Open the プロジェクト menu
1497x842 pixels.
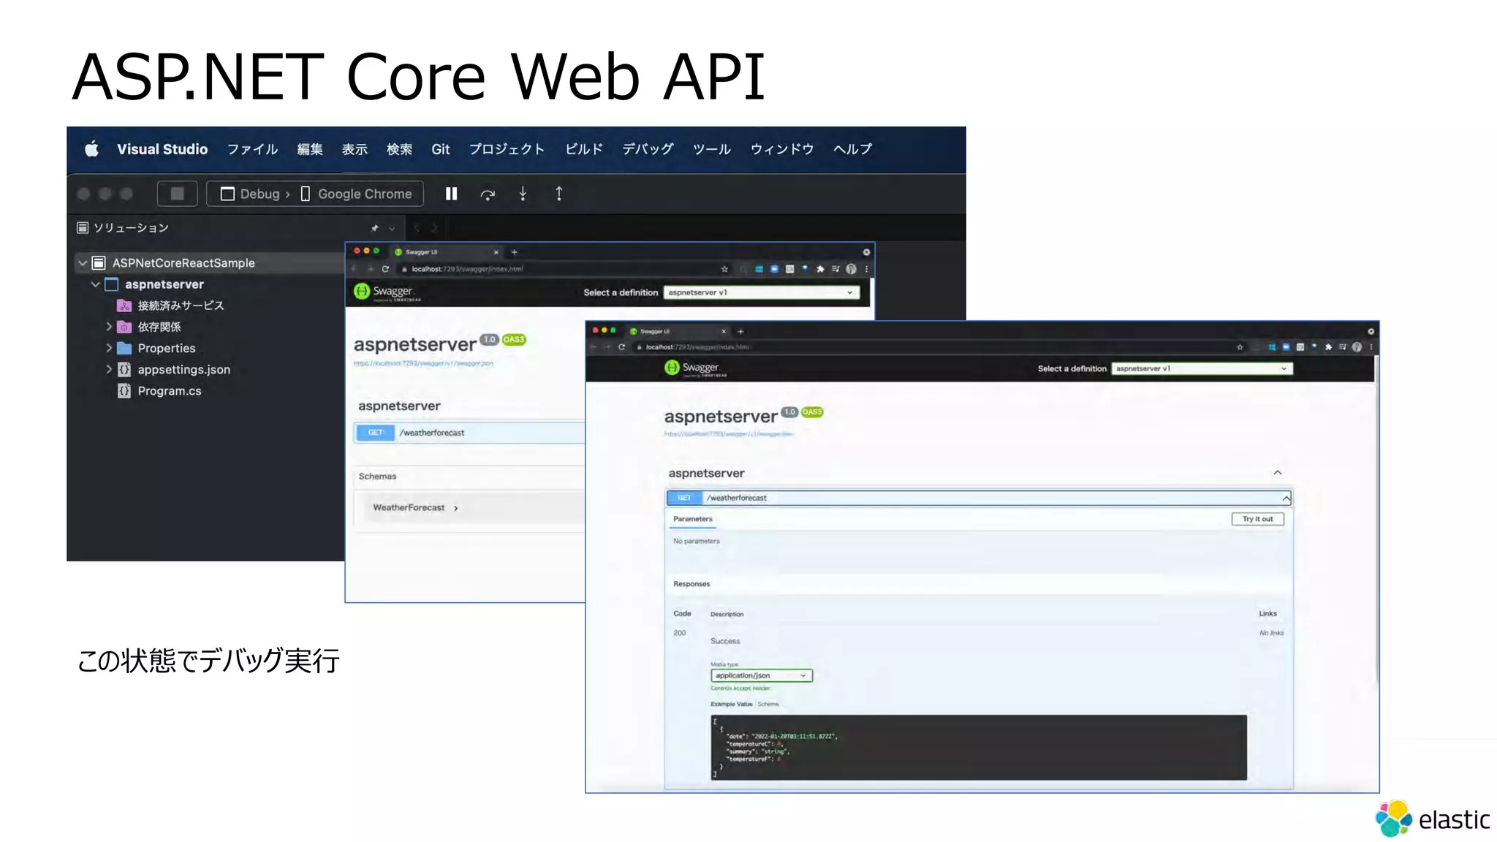[x=507, y=149]
